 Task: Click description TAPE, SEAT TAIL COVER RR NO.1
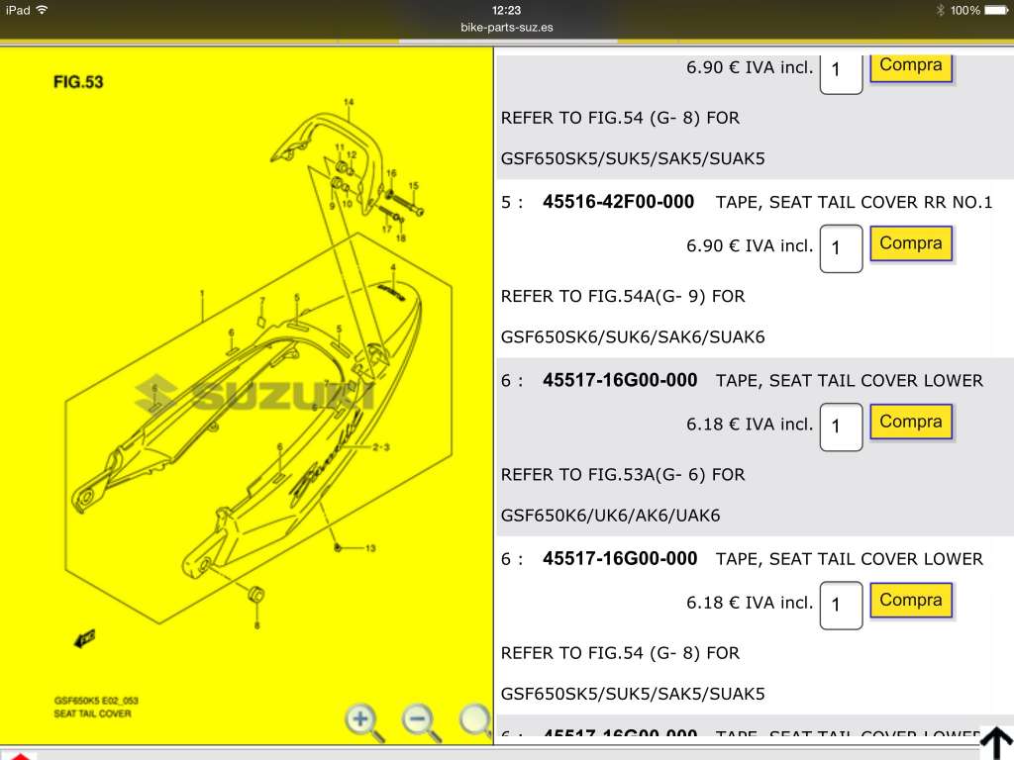pyautogui.click(x=854, y=202)
